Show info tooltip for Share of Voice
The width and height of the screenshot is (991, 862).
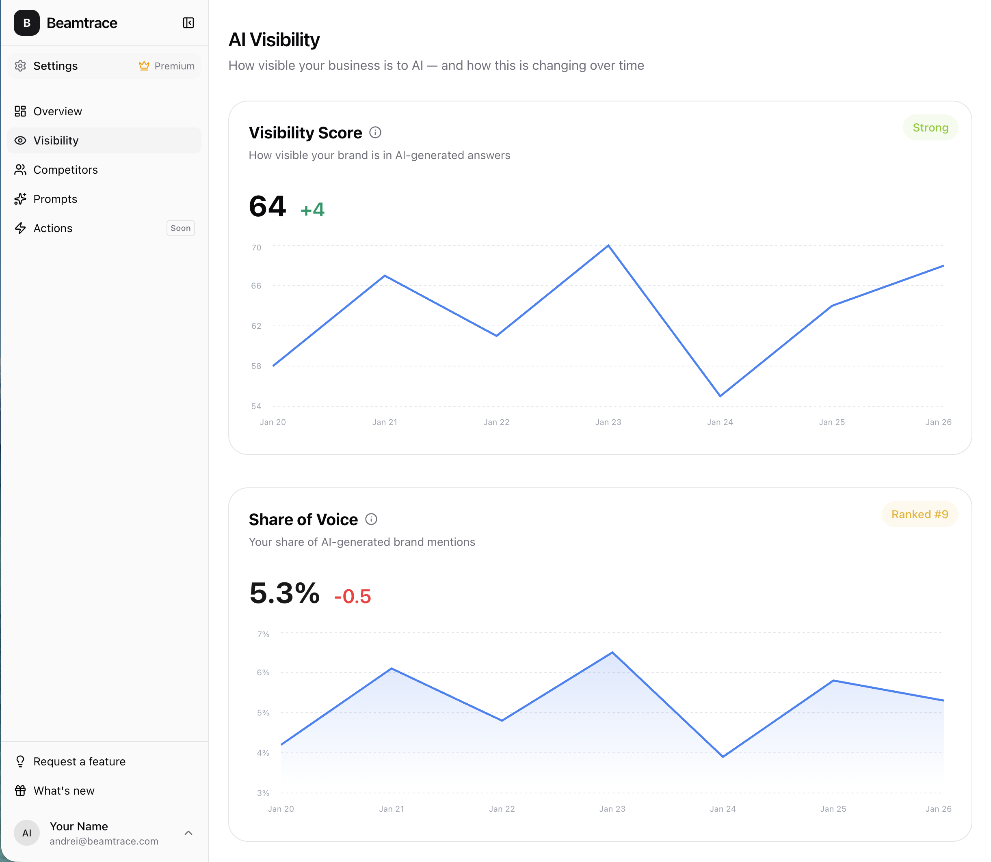pyautogui.click(x=371, y=519)
